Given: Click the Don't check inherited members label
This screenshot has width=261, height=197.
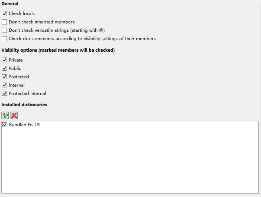Looking at the screenshot, I should pos(41,22).
